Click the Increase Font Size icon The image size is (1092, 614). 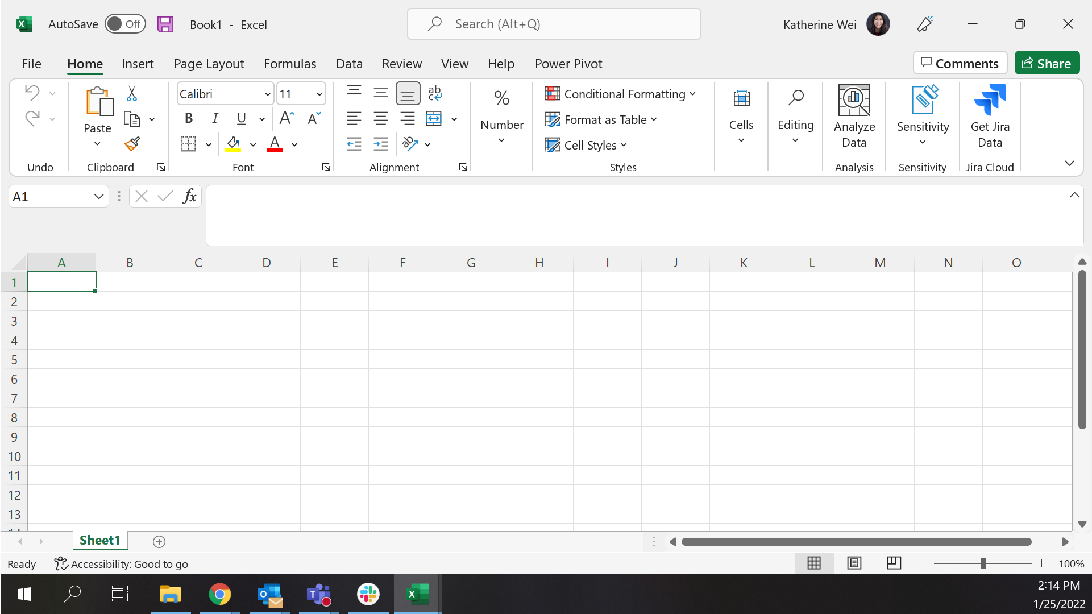(287, 118)
